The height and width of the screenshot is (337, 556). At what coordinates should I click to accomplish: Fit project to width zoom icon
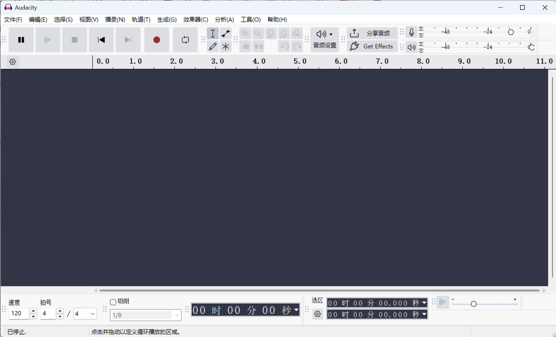284,33
